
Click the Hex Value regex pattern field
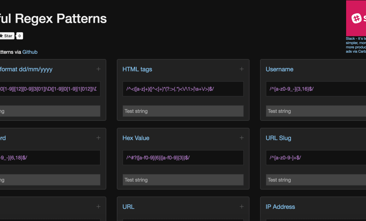point(183,158)
